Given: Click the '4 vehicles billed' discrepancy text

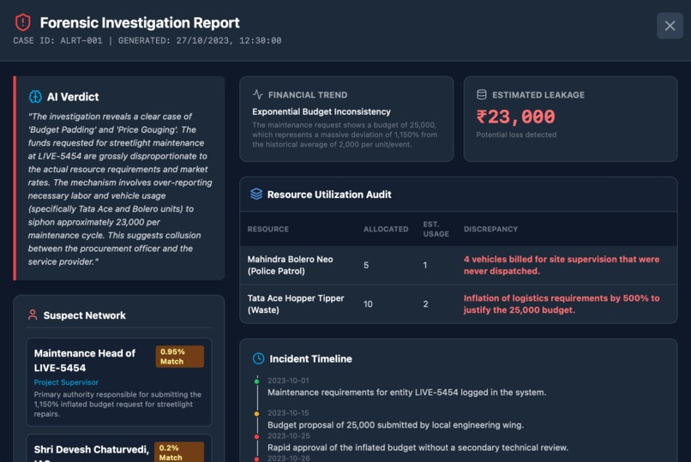Looking at the screenshot, I should coord(562,265).
